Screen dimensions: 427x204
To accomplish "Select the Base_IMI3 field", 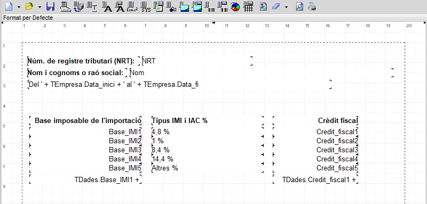I will [85, 150].
